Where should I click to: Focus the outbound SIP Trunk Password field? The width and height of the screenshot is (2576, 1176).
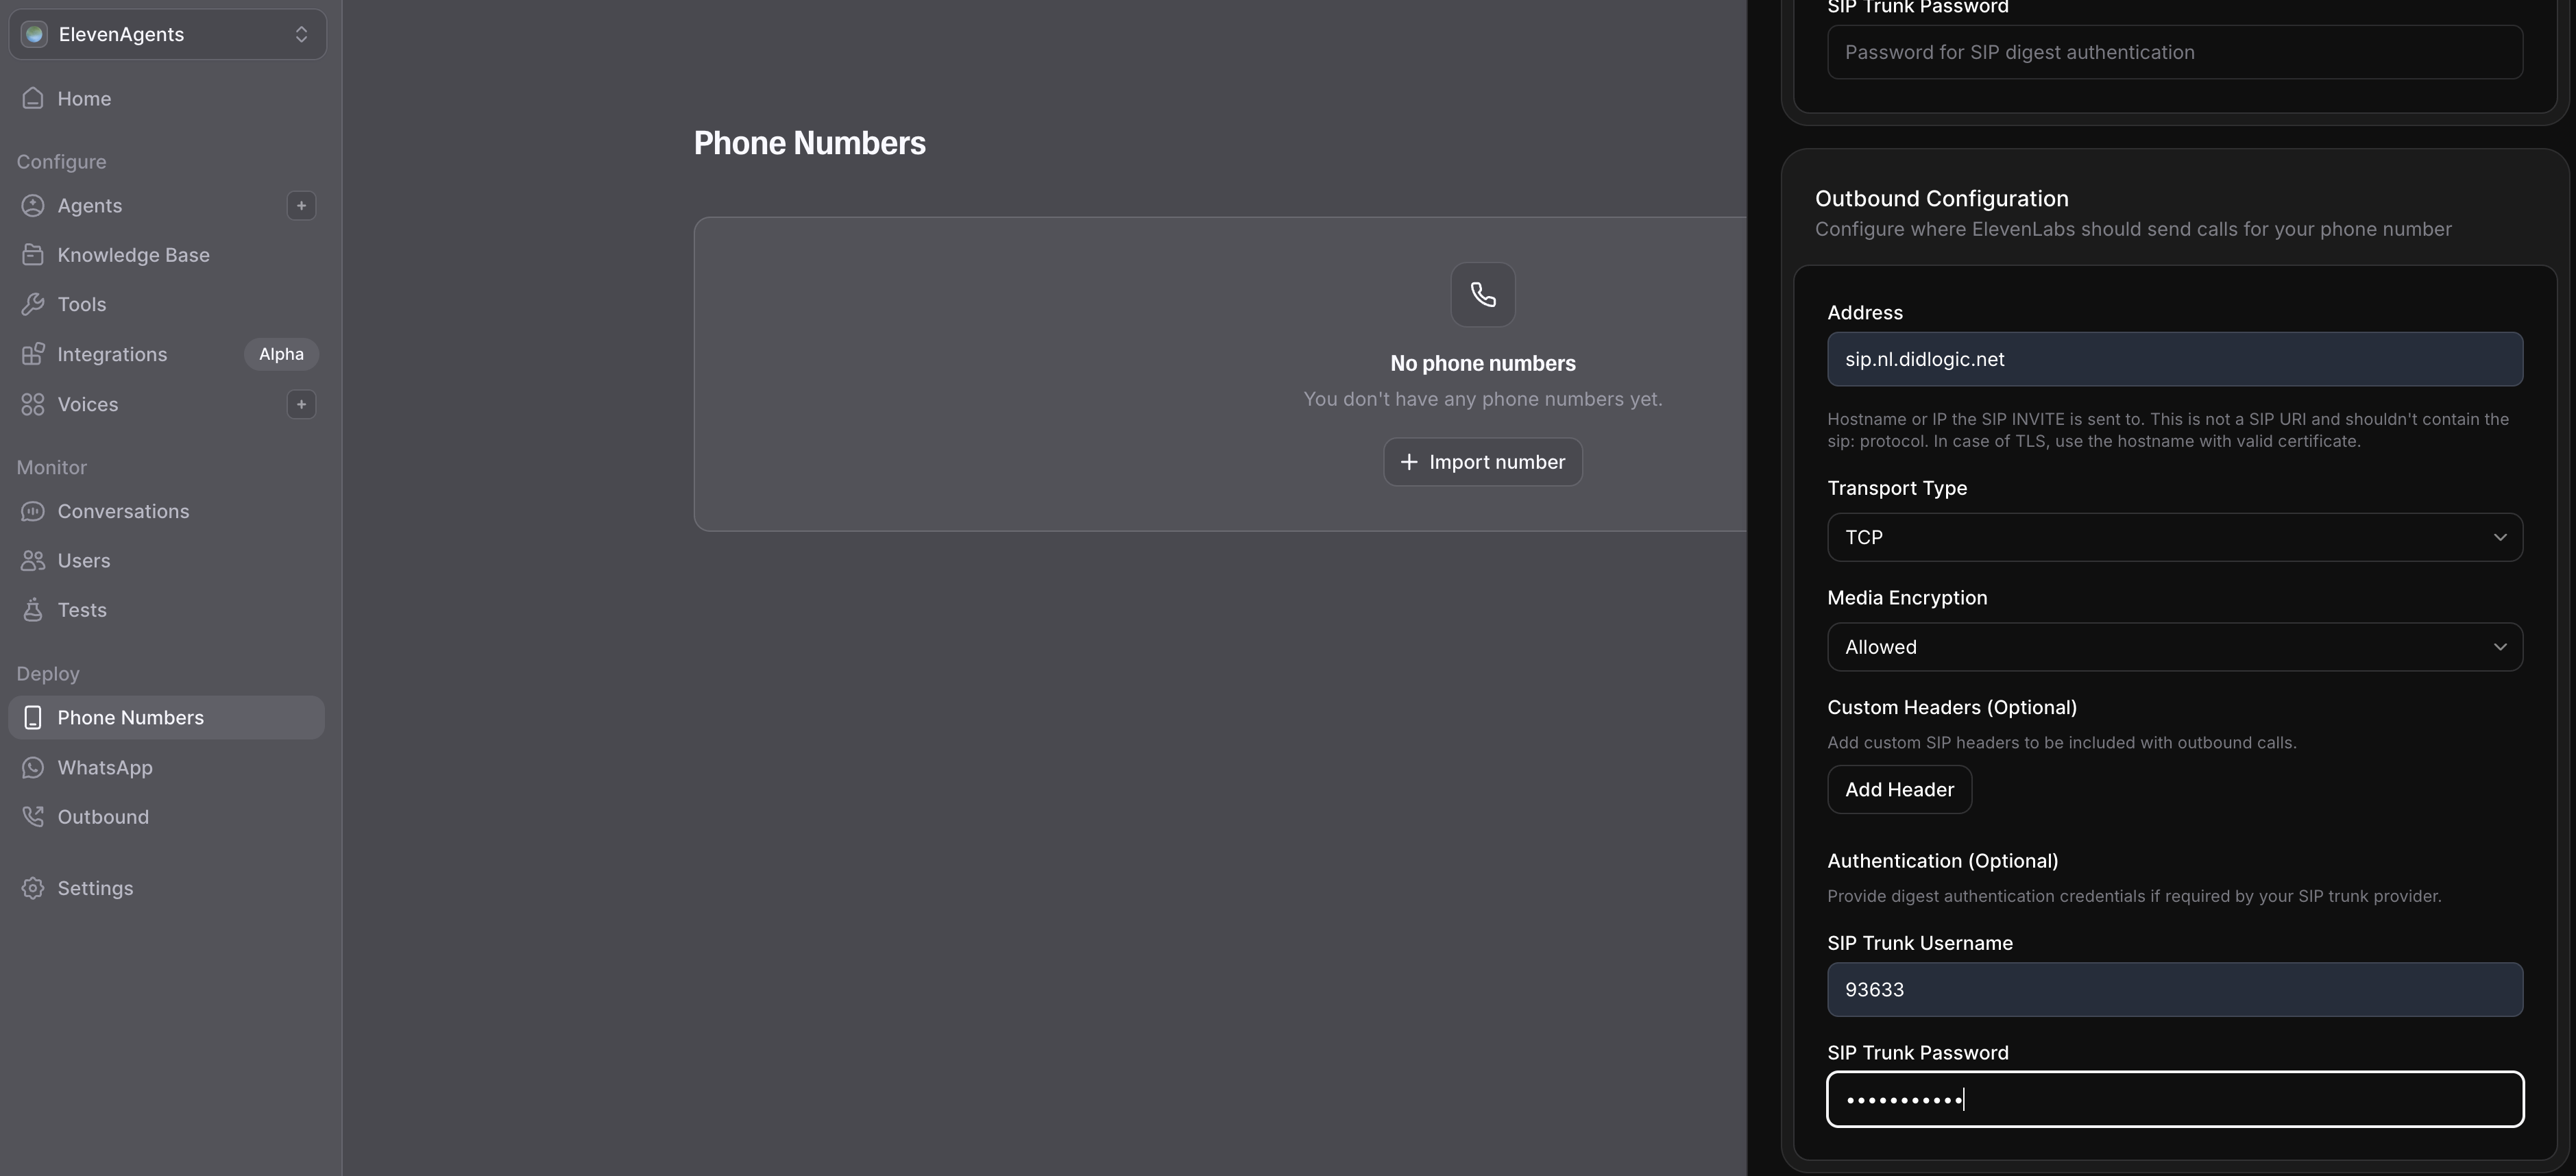tap(2174, 1099)
